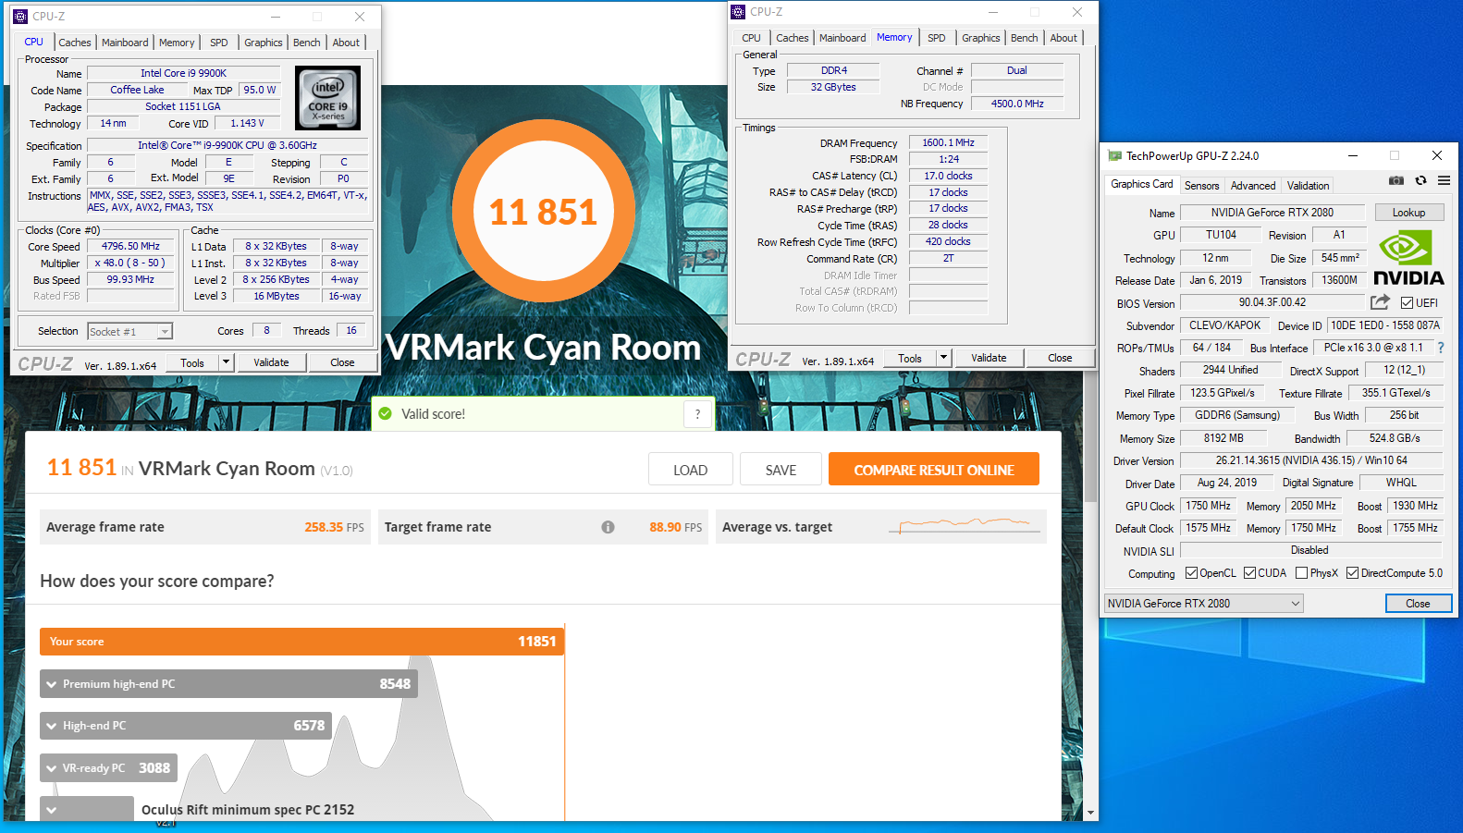Click the Name field NVIDIA GeForce RTX 2080
This screenshot has height=833, width=1463.
1272,213
